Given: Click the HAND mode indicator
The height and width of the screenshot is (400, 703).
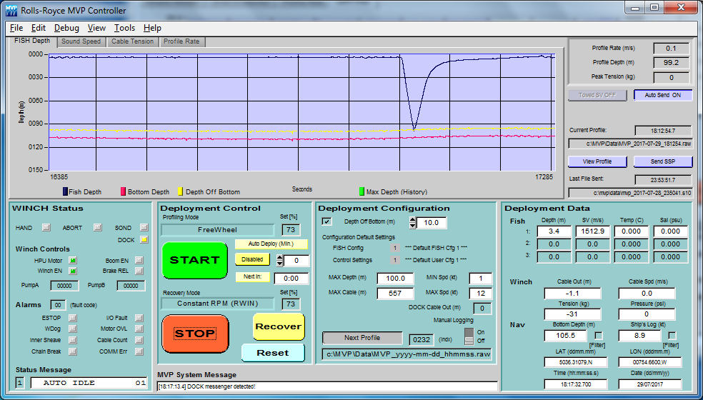Looking at the screenshot, I should 46,228.
